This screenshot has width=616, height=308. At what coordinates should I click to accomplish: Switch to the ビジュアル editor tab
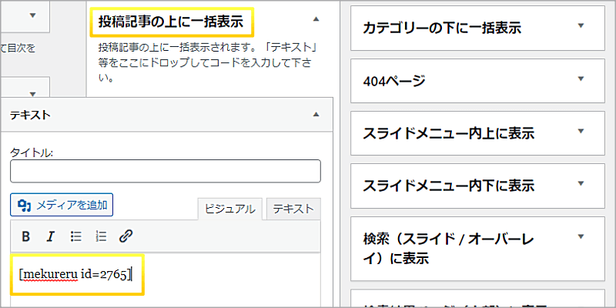229,209
